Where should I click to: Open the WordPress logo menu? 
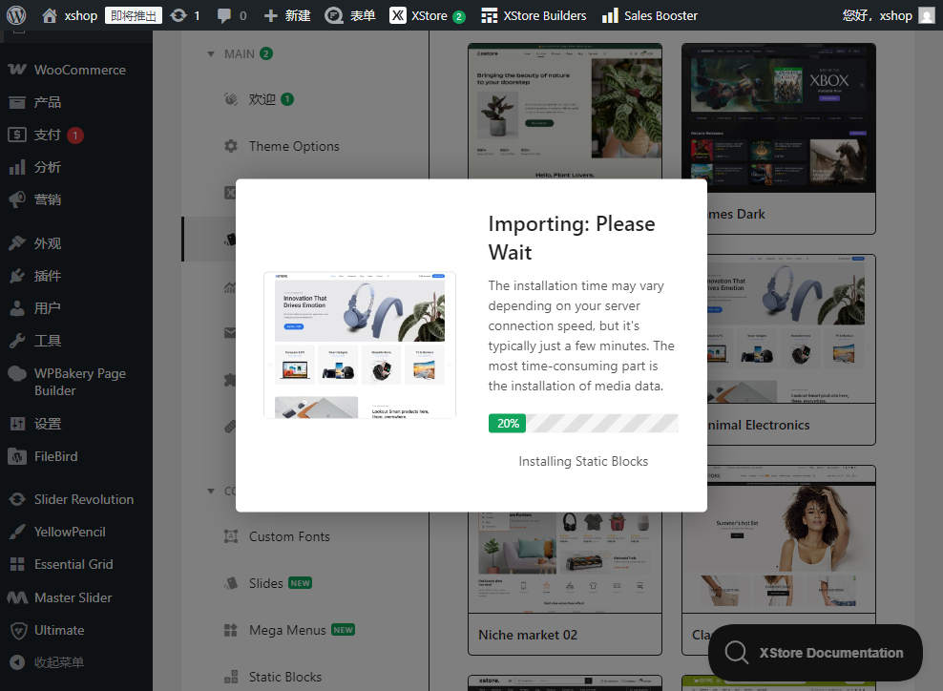[x=16, y=15]
